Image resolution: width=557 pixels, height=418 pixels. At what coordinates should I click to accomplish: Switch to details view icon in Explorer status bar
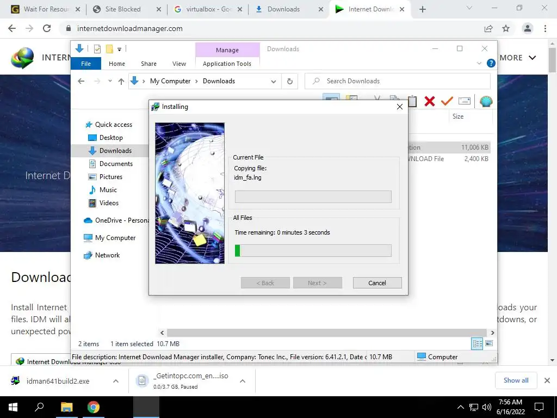point(477,344)
